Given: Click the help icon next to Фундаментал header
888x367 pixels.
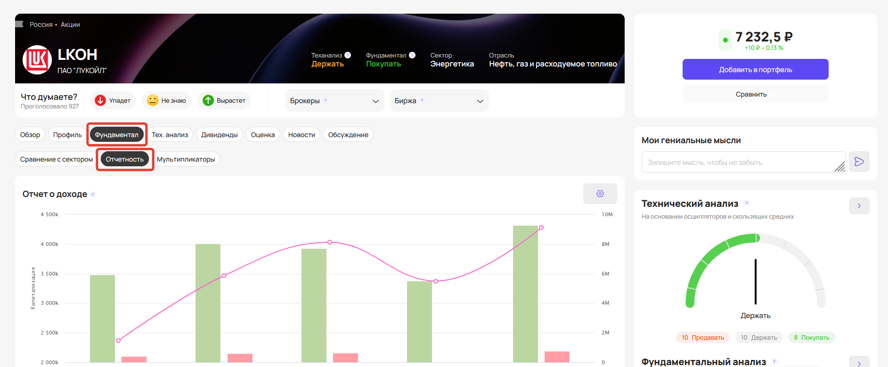Looking at the screenshot, I should (412, 55).
